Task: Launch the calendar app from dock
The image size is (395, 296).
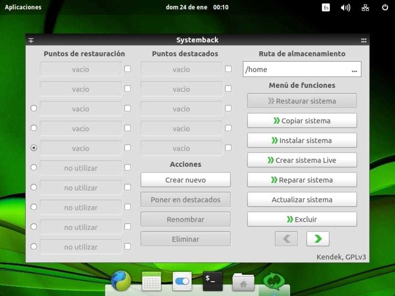Action: 151,281
